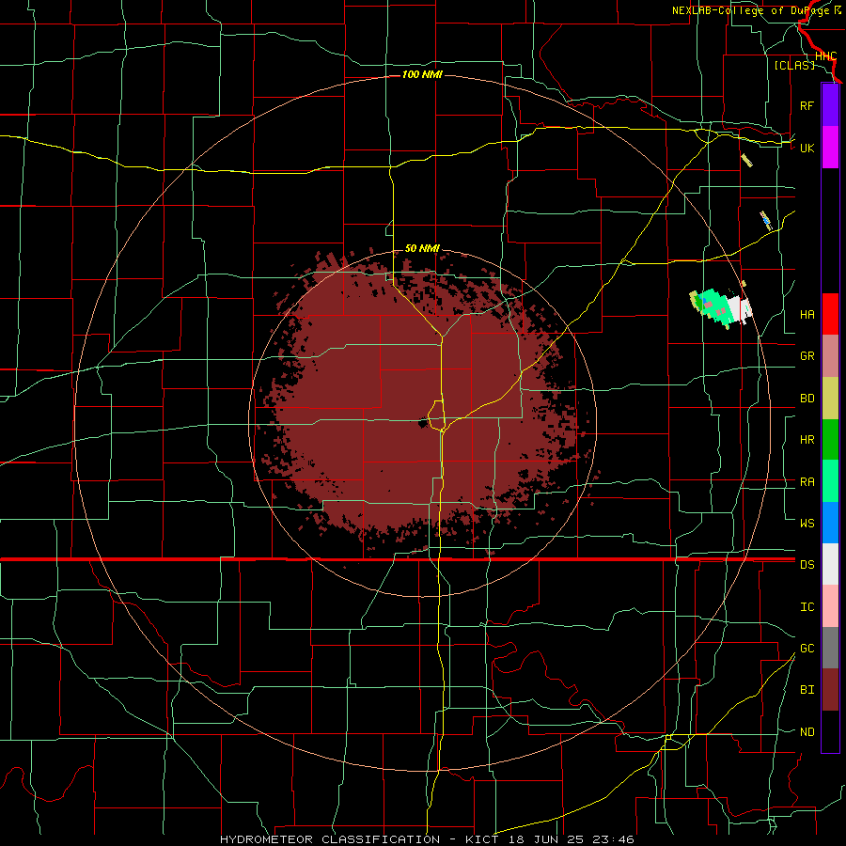Click the salmon GR legend color swatch

pyautogui.click(x=830, y=356)
